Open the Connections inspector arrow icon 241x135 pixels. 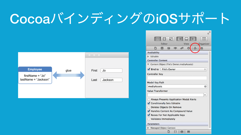click(x=189, y=48)
